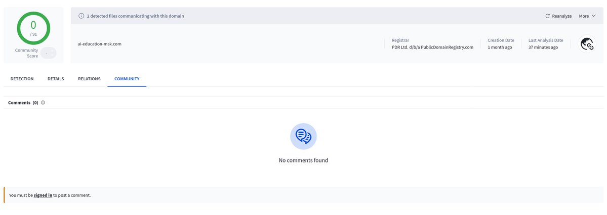Click the info icon beside Comments (0)
Image resolution: width=607 pixels, height=215 pixels.
click(43, 102)
